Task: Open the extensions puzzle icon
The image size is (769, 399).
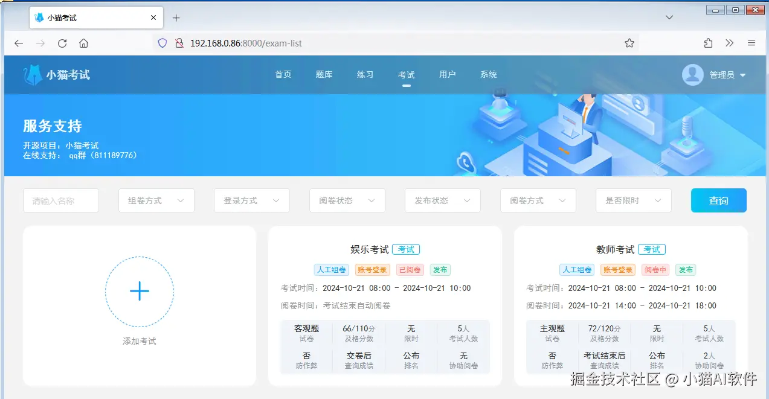Action: click(x=708, y=43)
